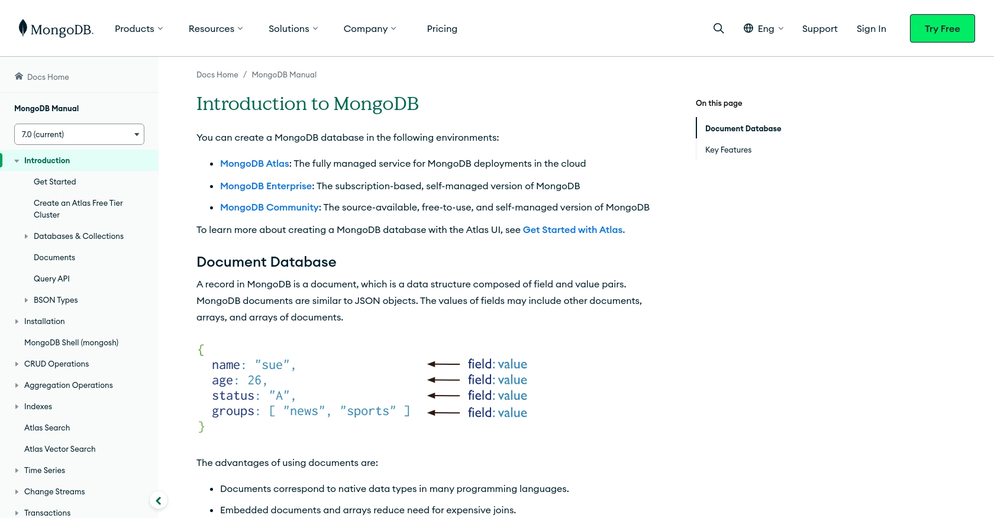
Task: Follow the Get Started with Atlas link
Action: tap(573, 229)
